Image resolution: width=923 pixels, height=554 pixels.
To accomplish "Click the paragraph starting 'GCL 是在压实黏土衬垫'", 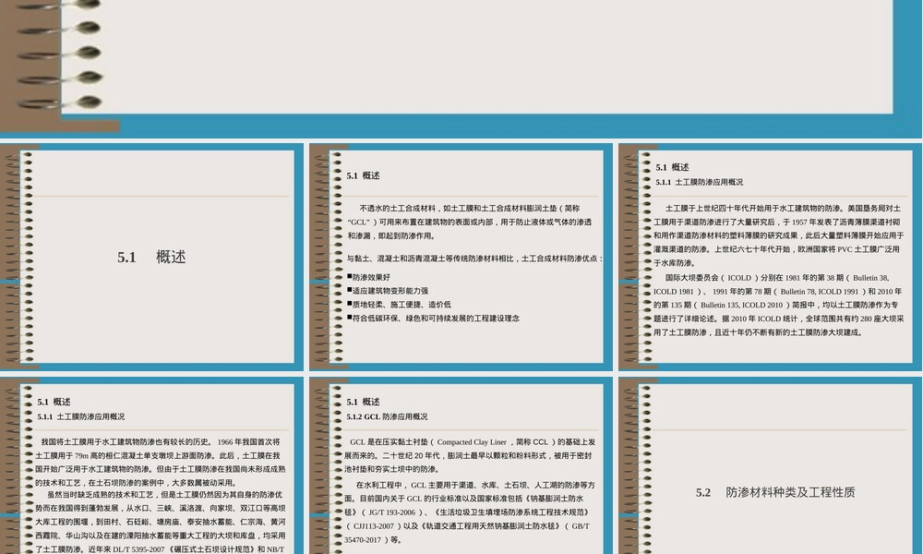I will point(469,456).
